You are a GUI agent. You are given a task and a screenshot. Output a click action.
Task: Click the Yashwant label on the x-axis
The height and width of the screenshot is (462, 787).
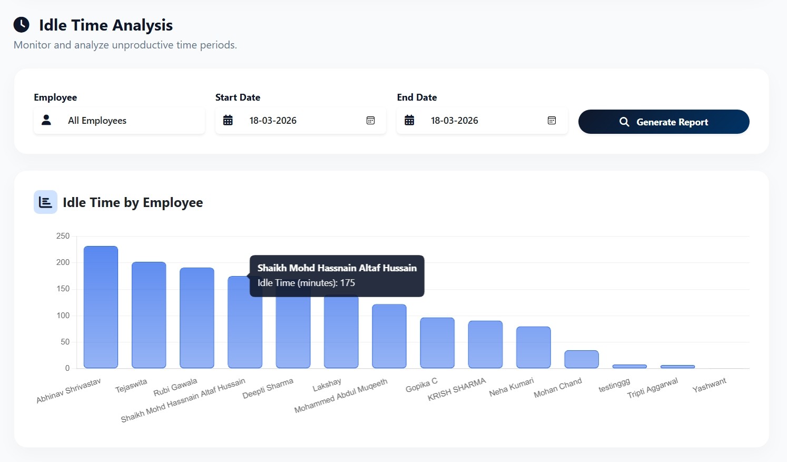pyautogui.click(x=710, y=385)
